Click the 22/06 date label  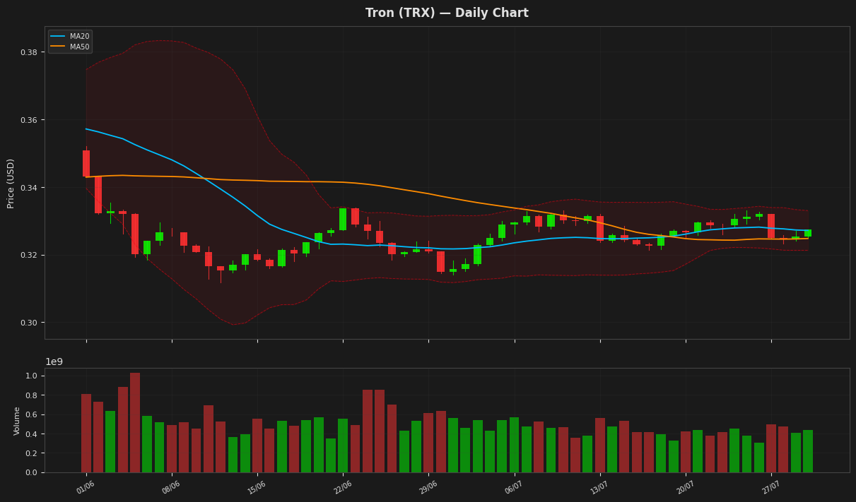click(342, 488)
